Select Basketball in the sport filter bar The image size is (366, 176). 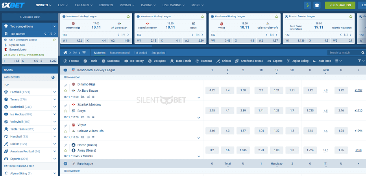[111, 61]
